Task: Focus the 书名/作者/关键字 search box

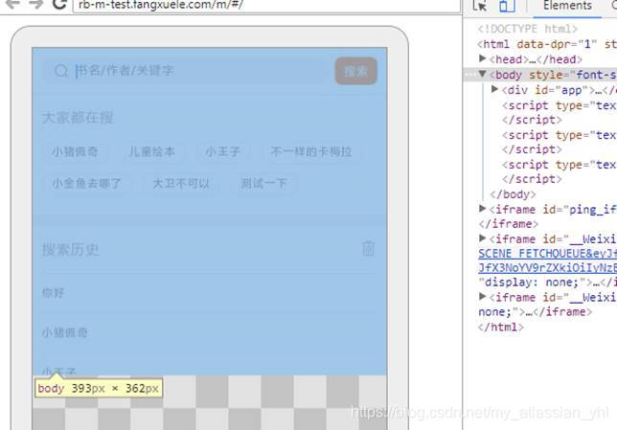Action: point(185,71)
